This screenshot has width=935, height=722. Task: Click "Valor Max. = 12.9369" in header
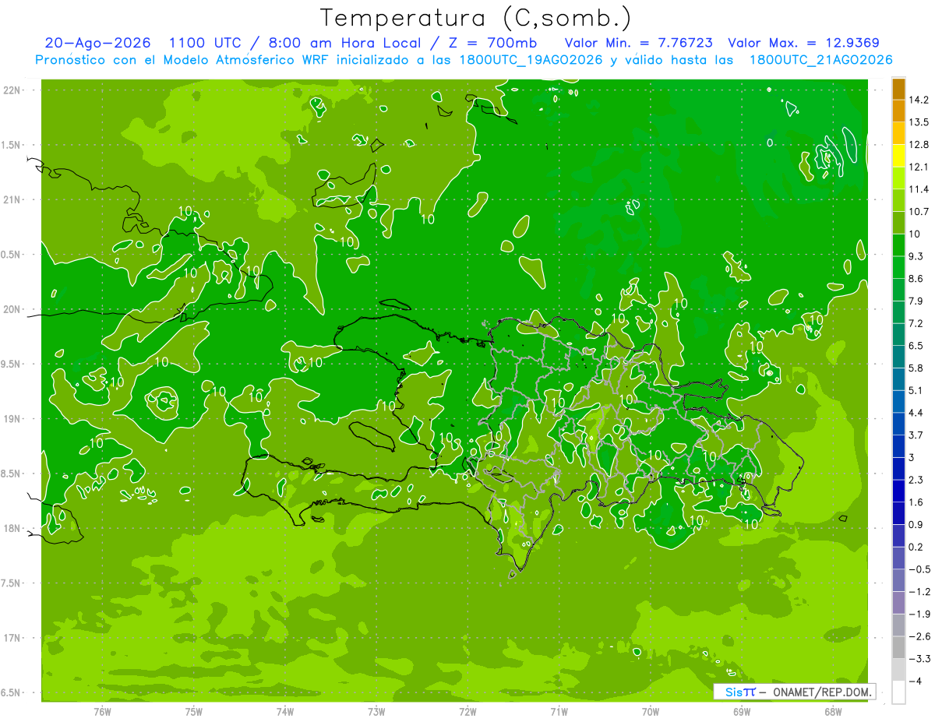(803, 44)
